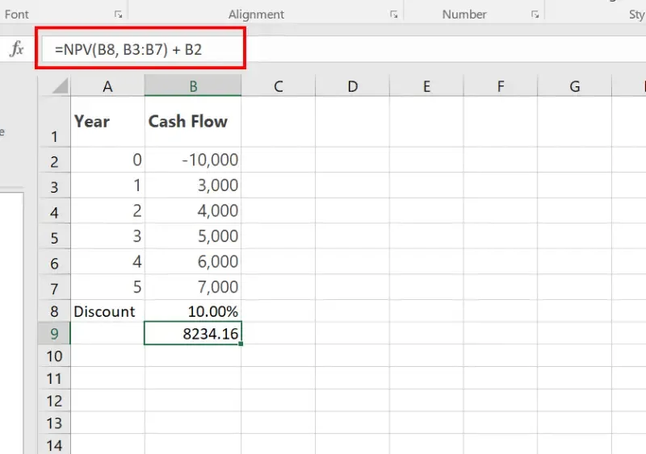Select row 12 header
Image resolution: width=646 pixels, height=454 pixels.
pos(54,400)
